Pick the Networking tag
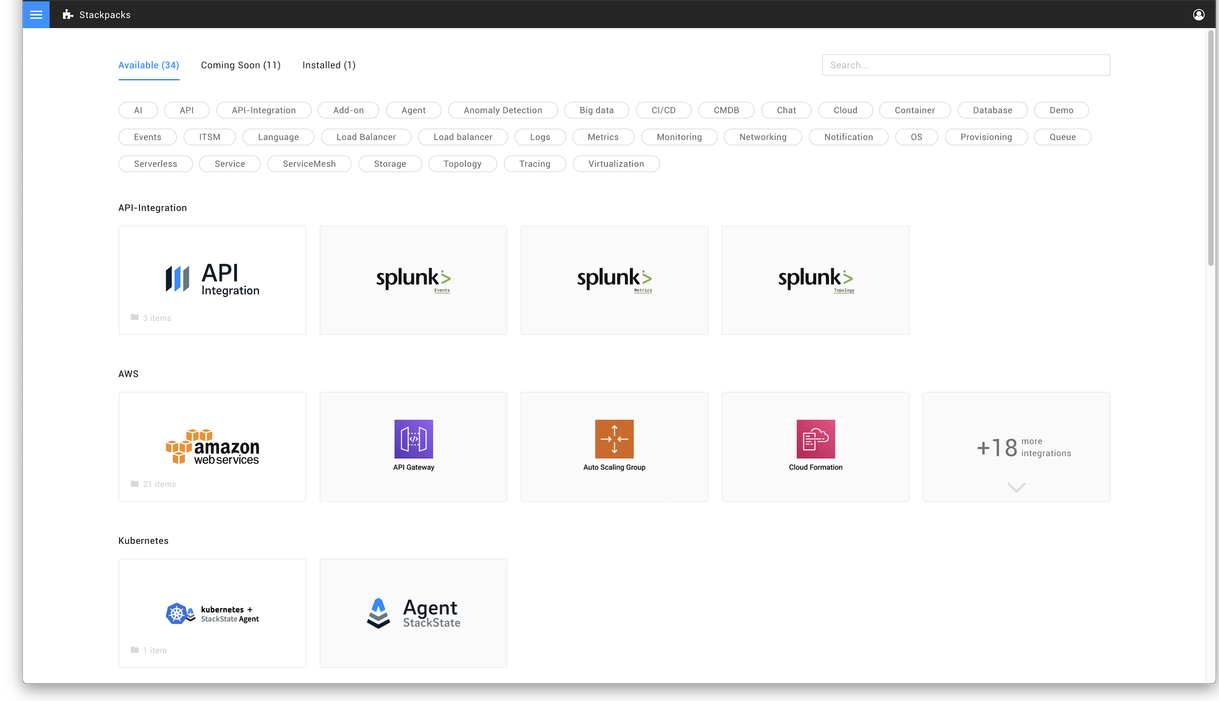This screenshot has width=1219, height=701. [763, 137]
